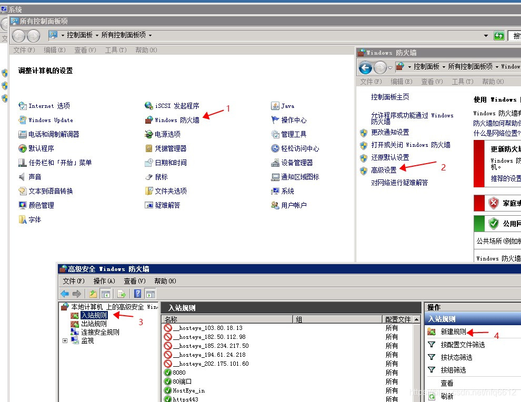The width and height of the screenshot is (521, 402).
Task: Click blue back arrow in firewall toolbar
Action: tap(65, 294)
